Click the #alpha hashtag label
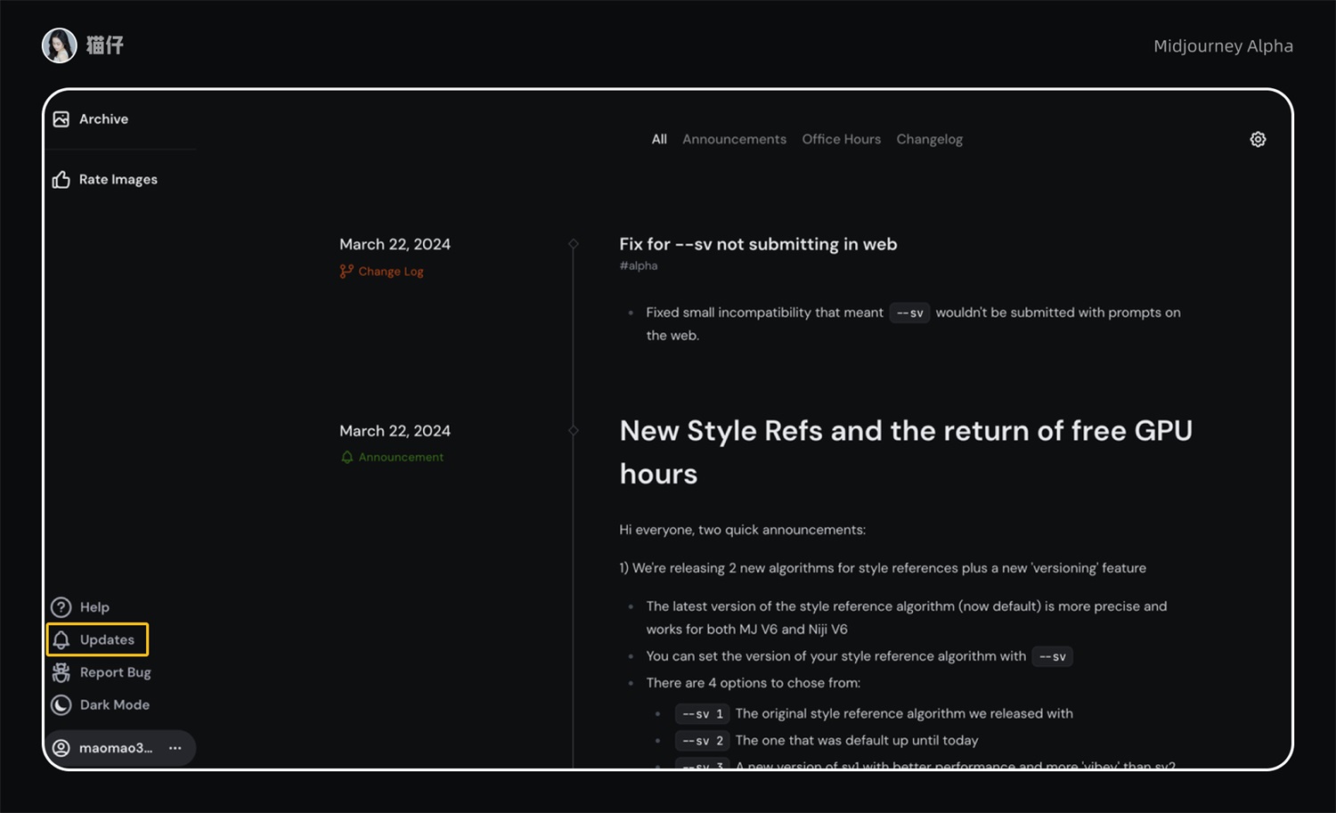The image size is (1336, 813). [x=639, y=266]
